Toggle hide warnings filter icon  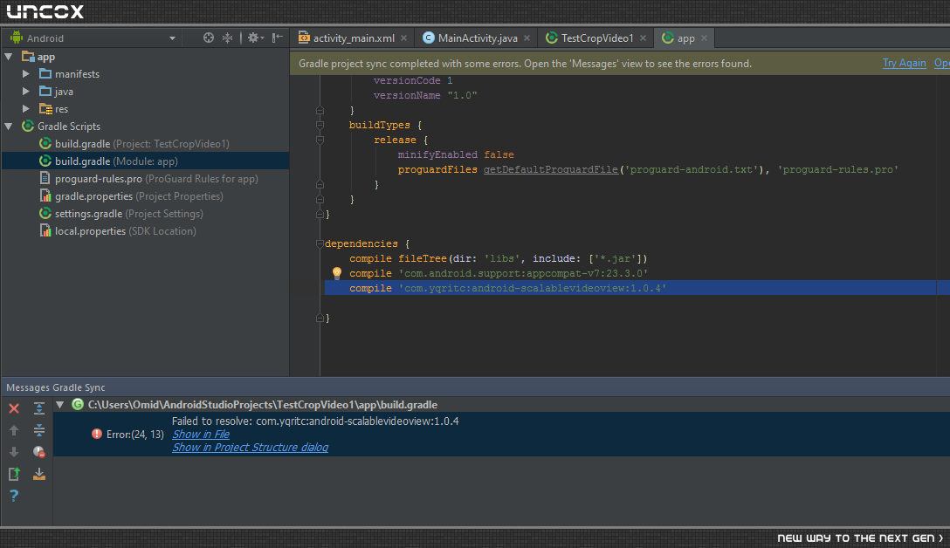(38, 452)
